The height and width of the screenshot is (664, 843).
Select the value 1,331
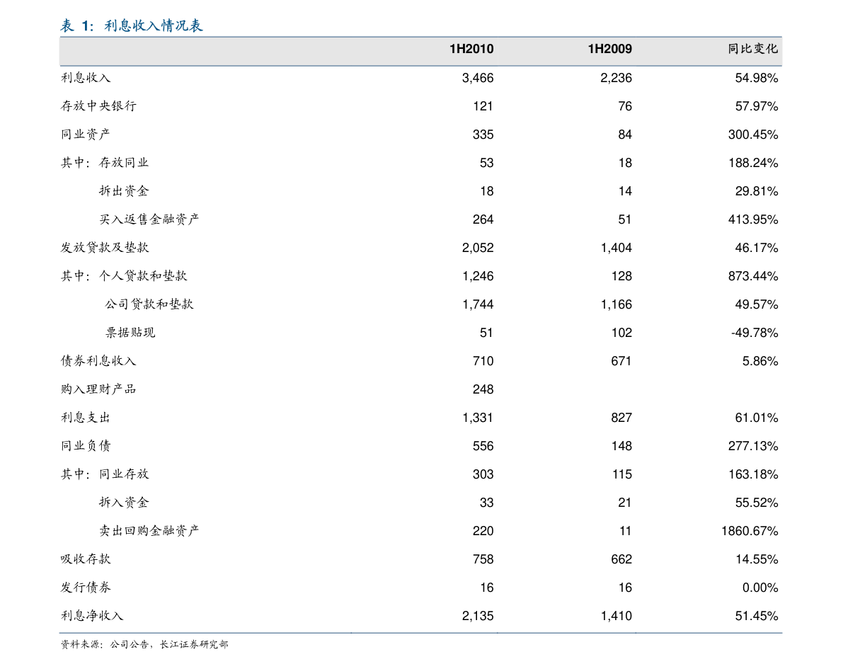coord(477,418)
